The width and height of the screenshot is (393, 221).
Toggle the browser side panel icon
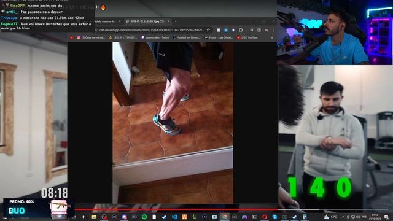pos(259,30)
